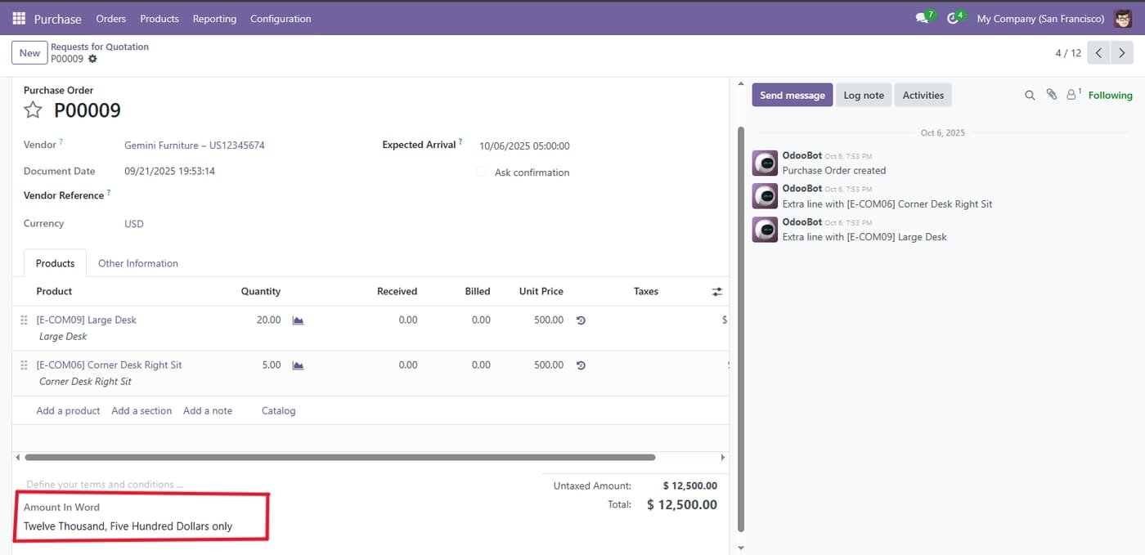Image resolution: width=1145 pixels, height=555 pixels.
Task: Click the Log note button
Action: (864, 95)
